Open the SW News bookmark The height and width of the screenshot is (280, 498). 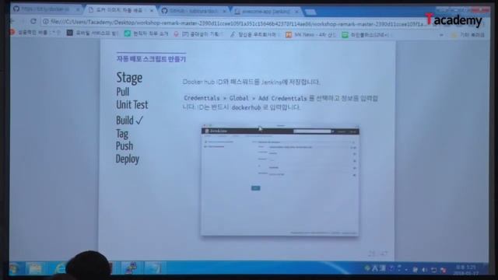coord(310,34)
